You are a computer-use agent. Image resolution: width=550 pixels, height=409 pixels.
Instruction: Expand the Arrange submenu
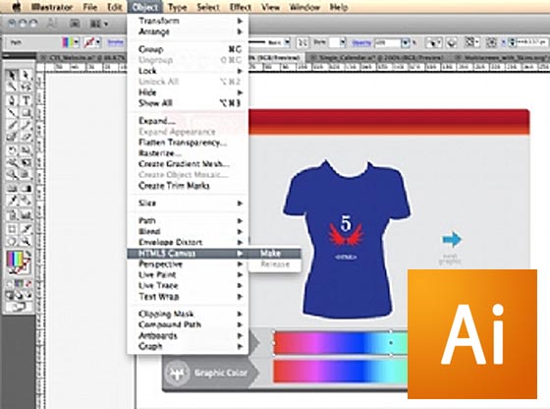[188, 31]
